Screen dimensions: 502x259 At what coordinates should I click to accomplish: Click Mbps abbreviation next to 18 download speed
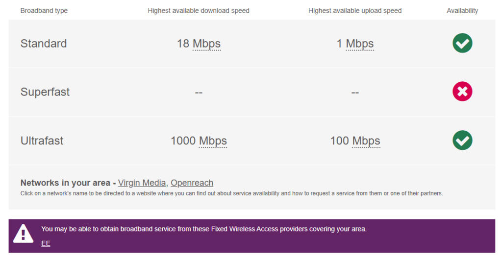pyautogui.click(x=206, y=44)
